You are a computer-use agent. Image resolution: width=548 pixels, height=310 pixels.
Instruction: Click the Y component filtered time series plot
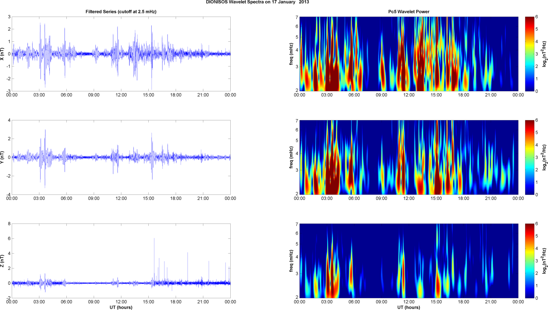[121, 157]
